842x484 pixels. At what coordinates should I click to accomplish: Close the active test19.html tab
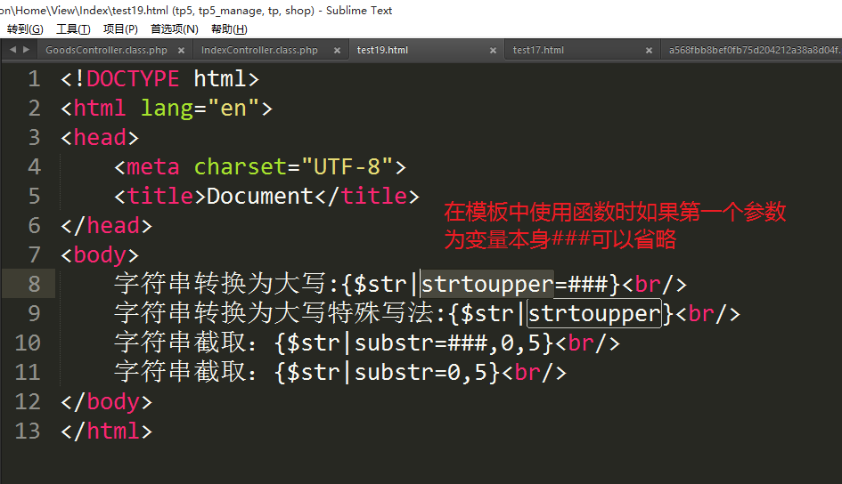pos(491,51)
